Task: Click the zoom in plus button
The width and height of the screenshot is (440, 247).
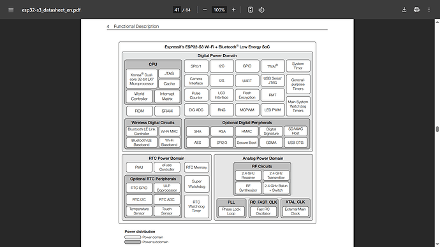Action: (x=233, y=10)
